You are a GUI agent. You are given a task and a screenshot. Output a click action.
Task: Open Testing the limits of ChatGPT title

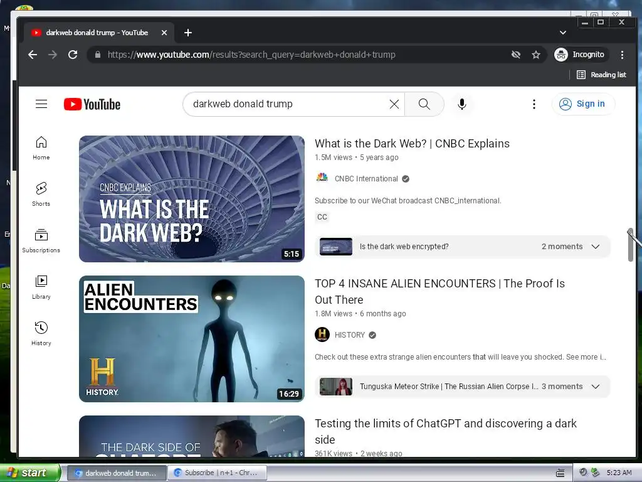coord(446,431)
